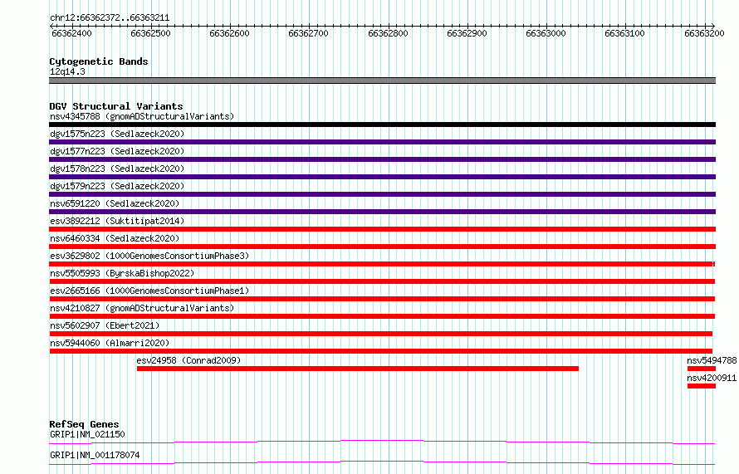The width and height of the screenshot is (739, 474).
Task: Click red bar under esv3629802
Action: coord(382,264)
